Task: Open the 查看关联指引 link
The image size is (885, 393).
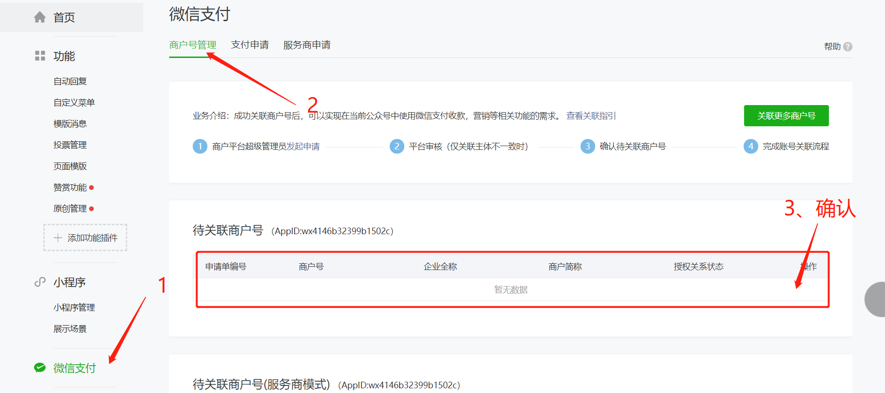Action: pyautogui.click(x=591, y=116)
